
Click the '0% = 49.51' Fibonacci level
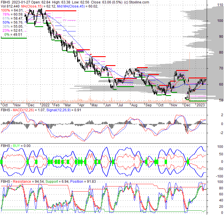click(x=13, y=35)
